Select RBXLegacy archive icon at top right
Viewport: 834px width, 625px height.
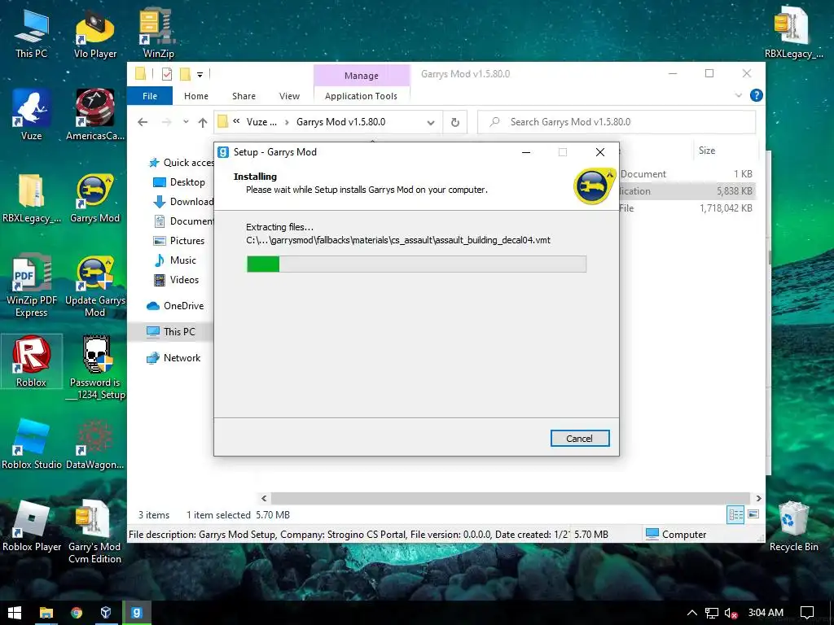click(793, 33)
